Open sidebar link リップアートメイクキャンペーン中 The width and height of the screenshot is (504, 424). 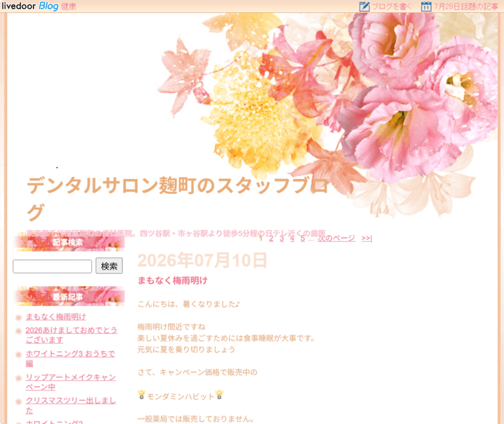click(71, 382)
